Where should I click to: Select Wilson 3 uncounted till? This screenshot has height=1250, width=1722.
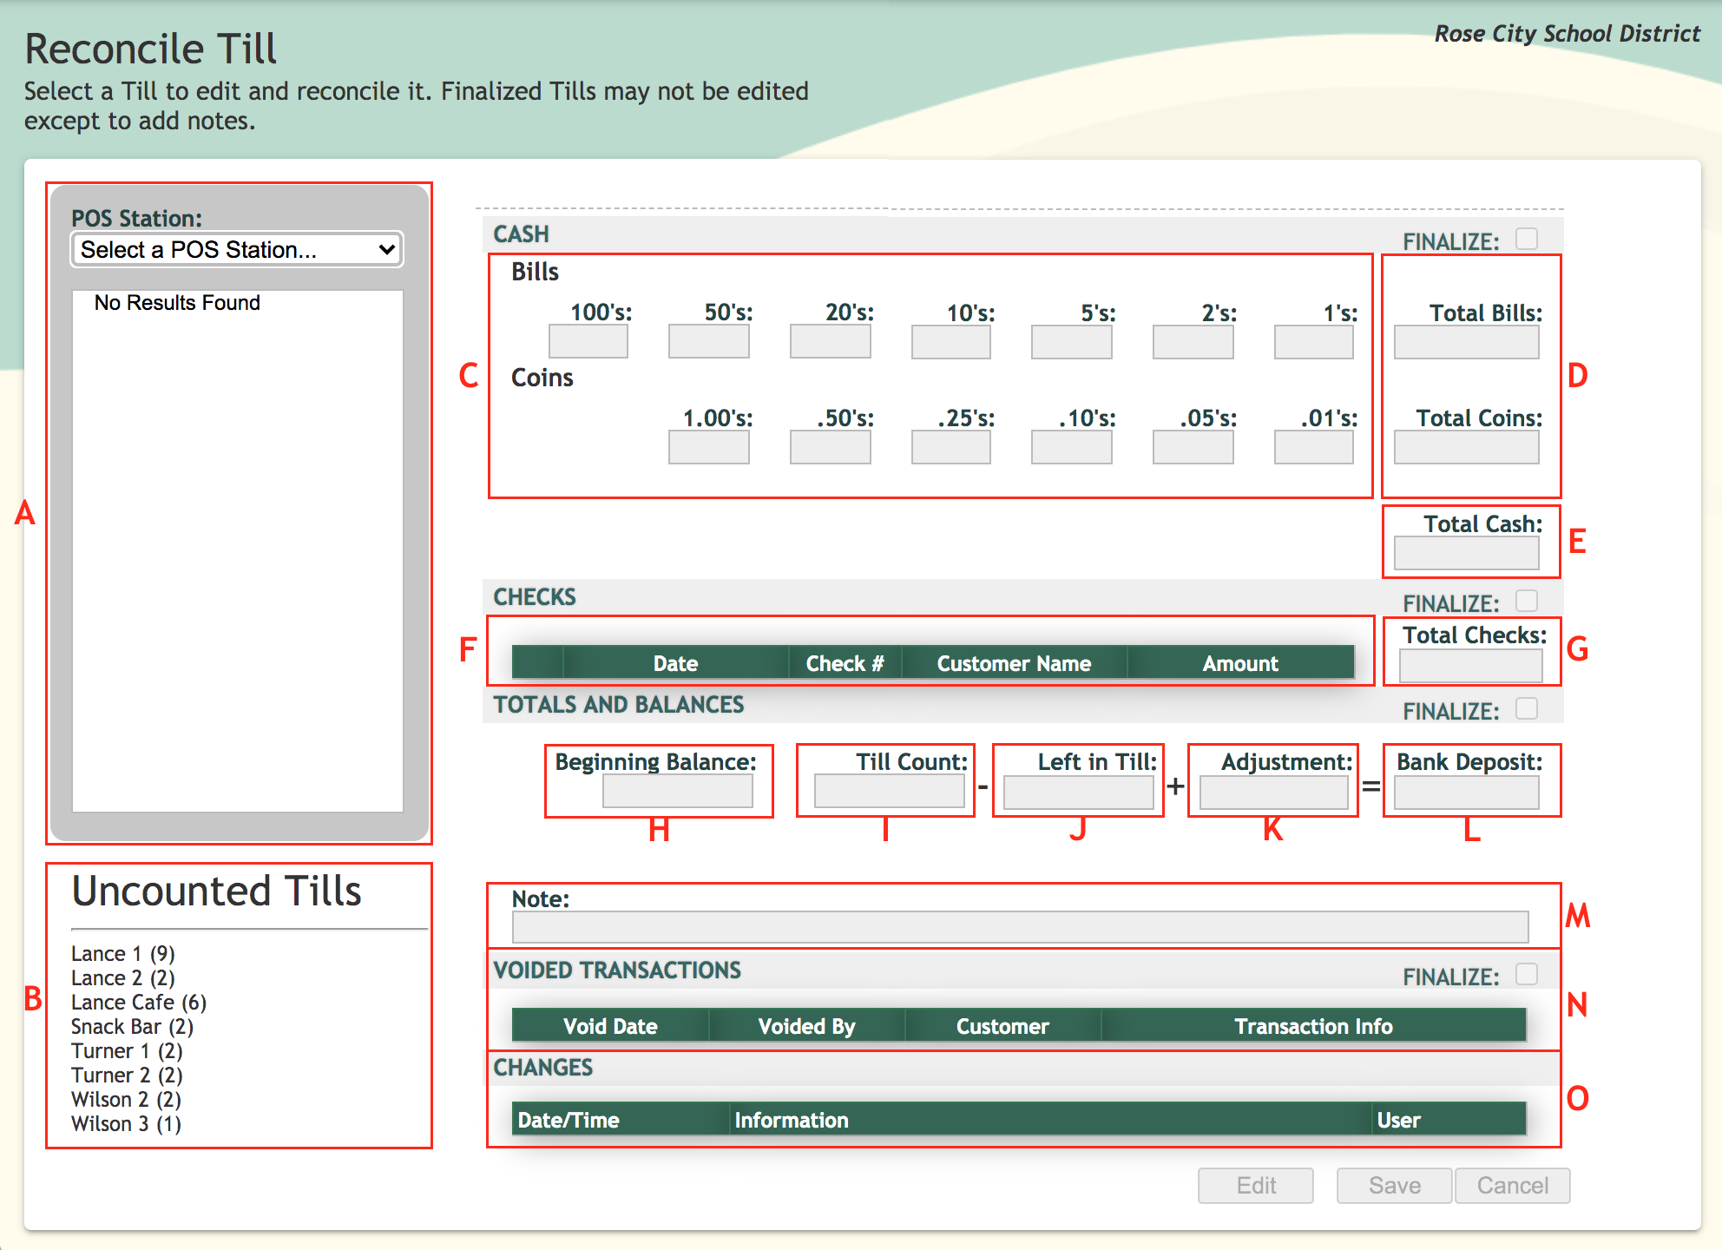[x=126, y=1124]
